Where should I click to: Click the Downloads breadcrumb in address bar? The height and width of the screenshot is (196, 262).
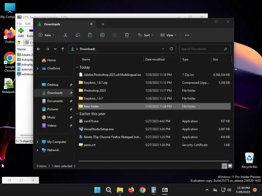coord(88,49)
